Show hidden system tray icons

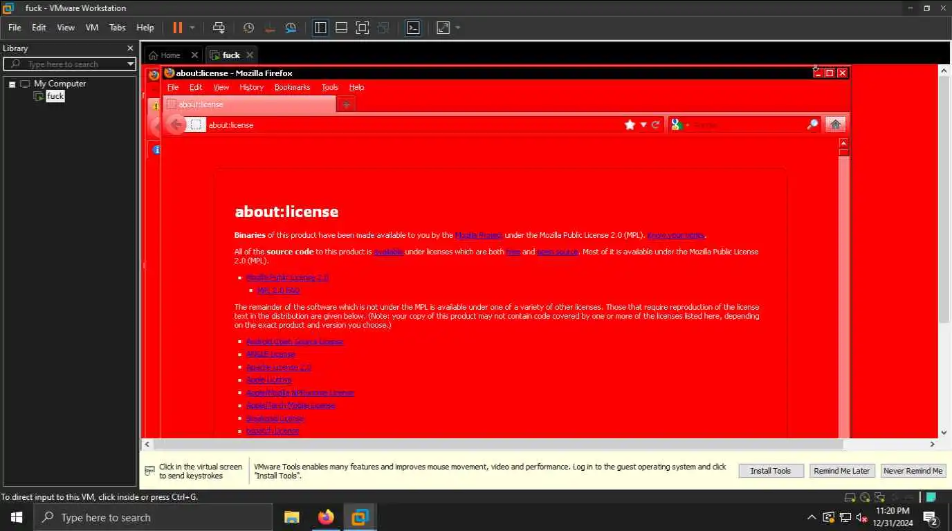[x=812, y=517]
